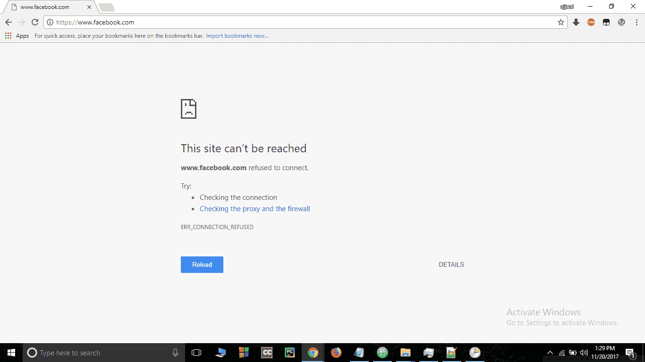Click the ujjwal profile button
This screenshot has width=645, height=362.
567,7
